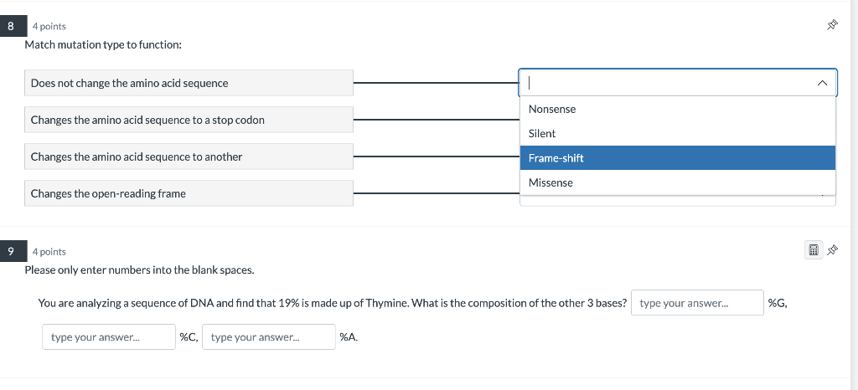Choose Silent from the dropdown list
The width and height of the screenshot is (858, 390).
coord(677,134)
